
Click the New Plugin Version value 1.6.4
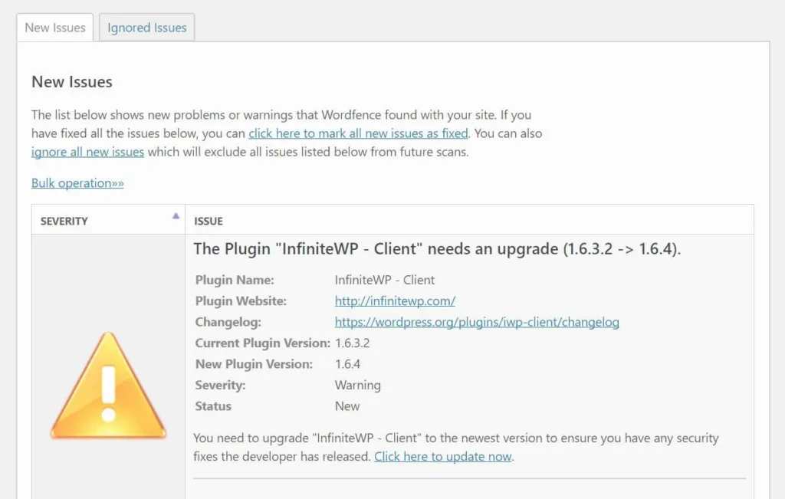coord(347,364)
